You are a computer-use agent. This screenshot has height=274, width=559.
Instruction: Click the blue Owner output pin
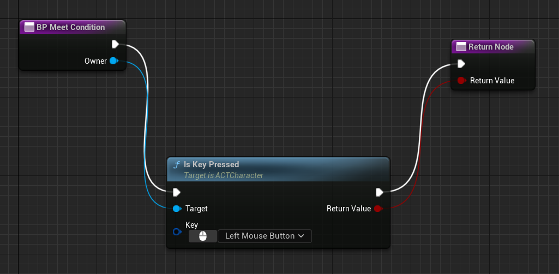(113, 61)
